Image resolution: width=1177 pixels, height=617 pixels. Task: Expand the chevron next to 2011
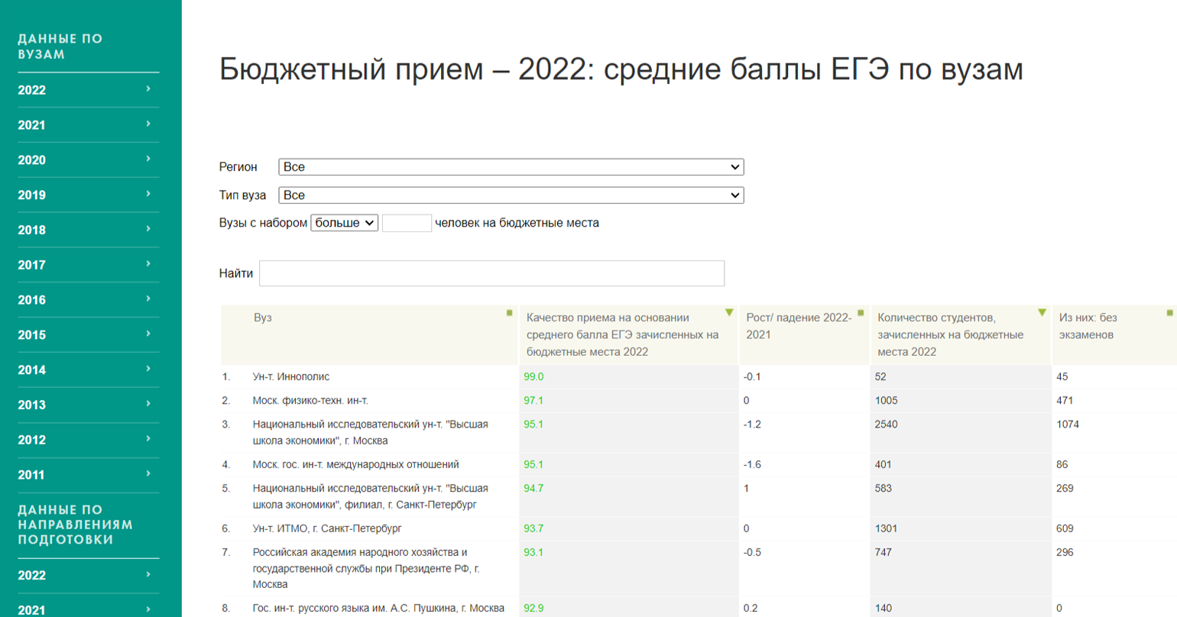148,473
